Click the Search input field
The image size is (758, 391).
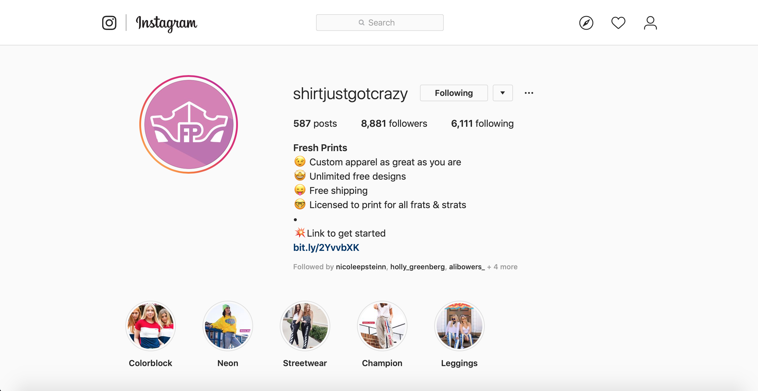380,23
